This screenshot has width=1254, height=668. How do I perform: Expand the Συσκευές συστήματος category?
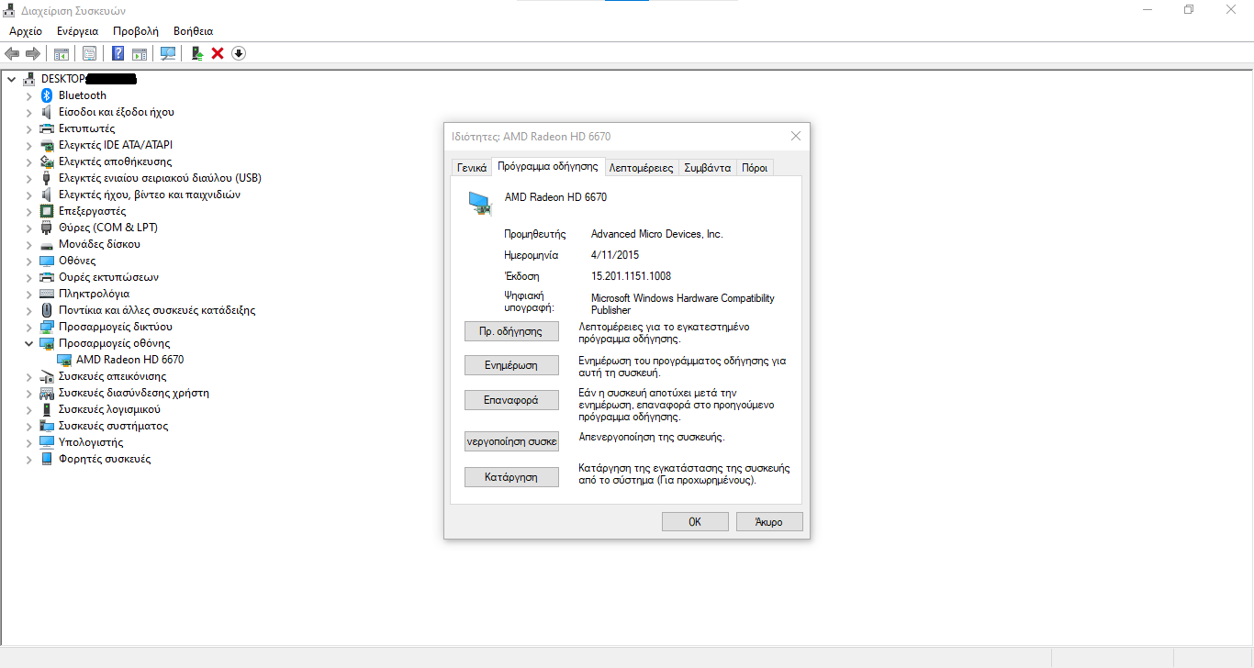click(28, 426)
